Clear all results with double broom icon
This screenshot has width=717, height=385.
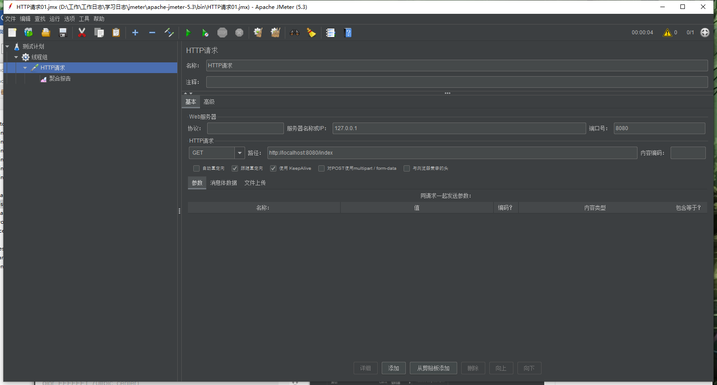pos(275,33)
